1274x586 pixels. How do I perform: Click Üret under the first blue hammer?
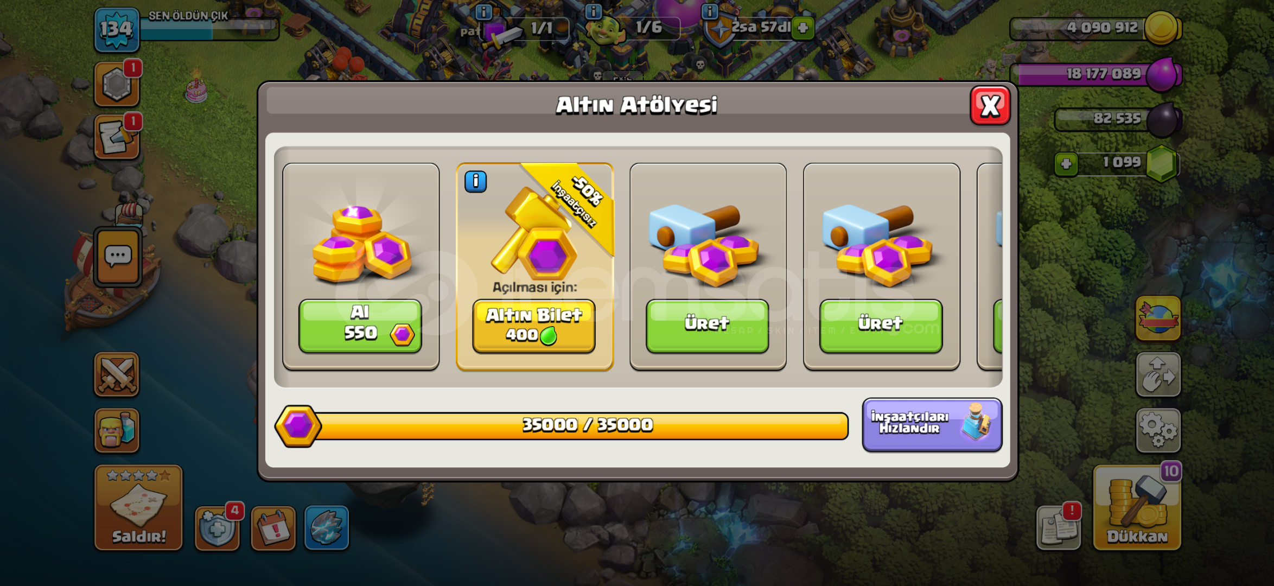point(708,326)
